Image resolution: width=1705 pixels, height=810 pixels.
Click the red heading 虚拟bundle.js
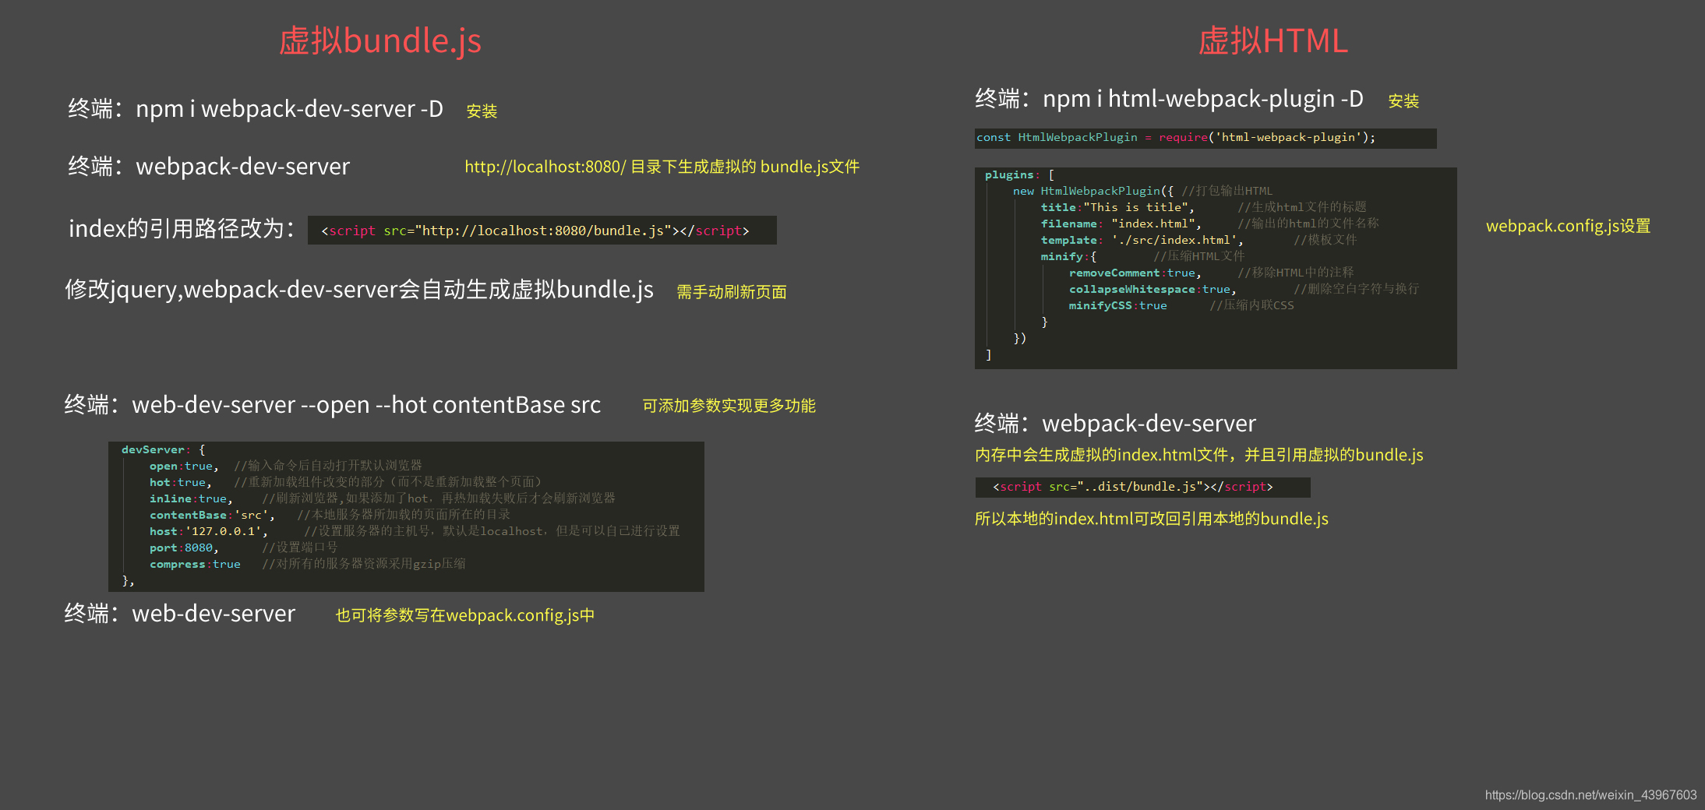(x=380, y=40)
